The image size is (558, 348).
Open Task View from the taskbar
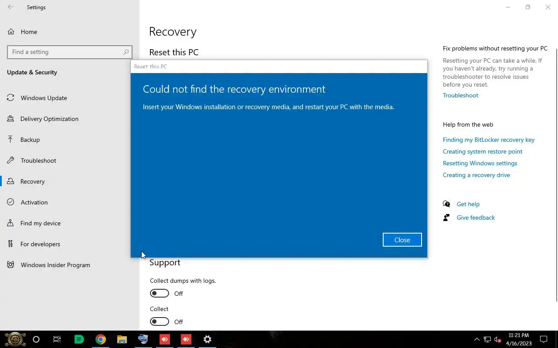click(57, 339)
